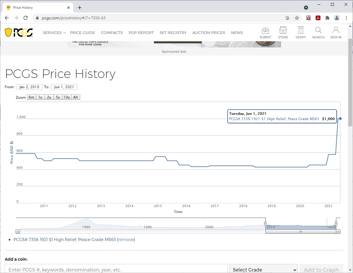Click the remove link for the coin
This screenshot has height=273, width=353.
pyautogui.click(x=126, y=240)
